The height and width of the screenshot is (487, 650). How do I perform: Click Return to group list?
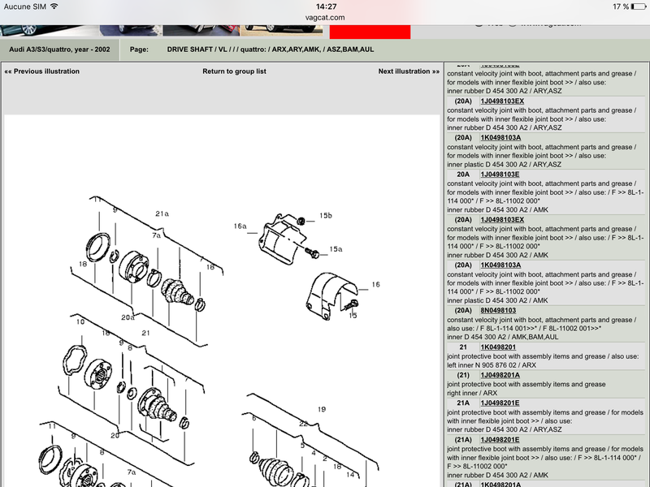[234, 71]
